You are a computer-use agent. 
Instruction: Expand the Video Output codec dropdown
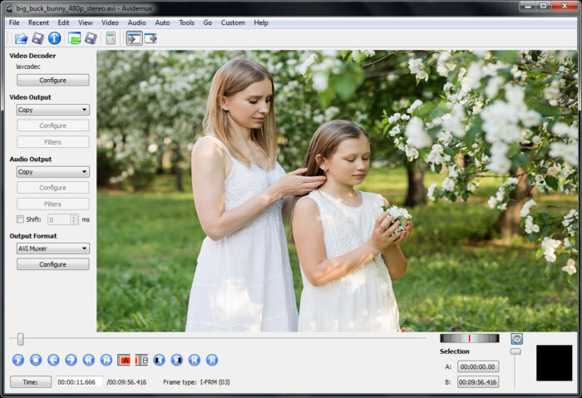pyautogui.click(x=52, y=110)
